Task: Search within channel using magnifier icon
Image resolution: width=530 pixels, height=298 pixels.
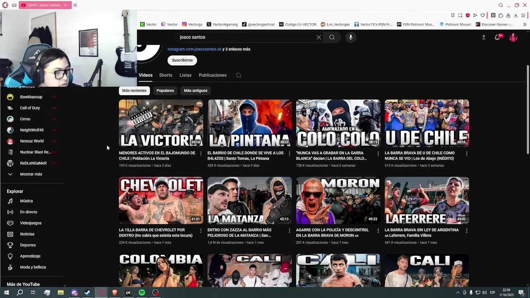Action: pos(238,75)
